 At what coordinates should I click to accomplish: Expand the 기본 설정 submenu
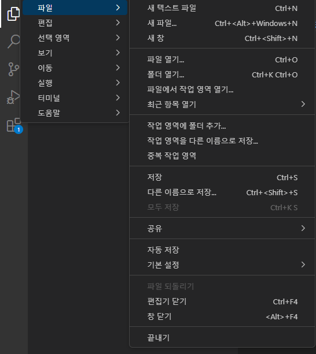tap(222, 265)
